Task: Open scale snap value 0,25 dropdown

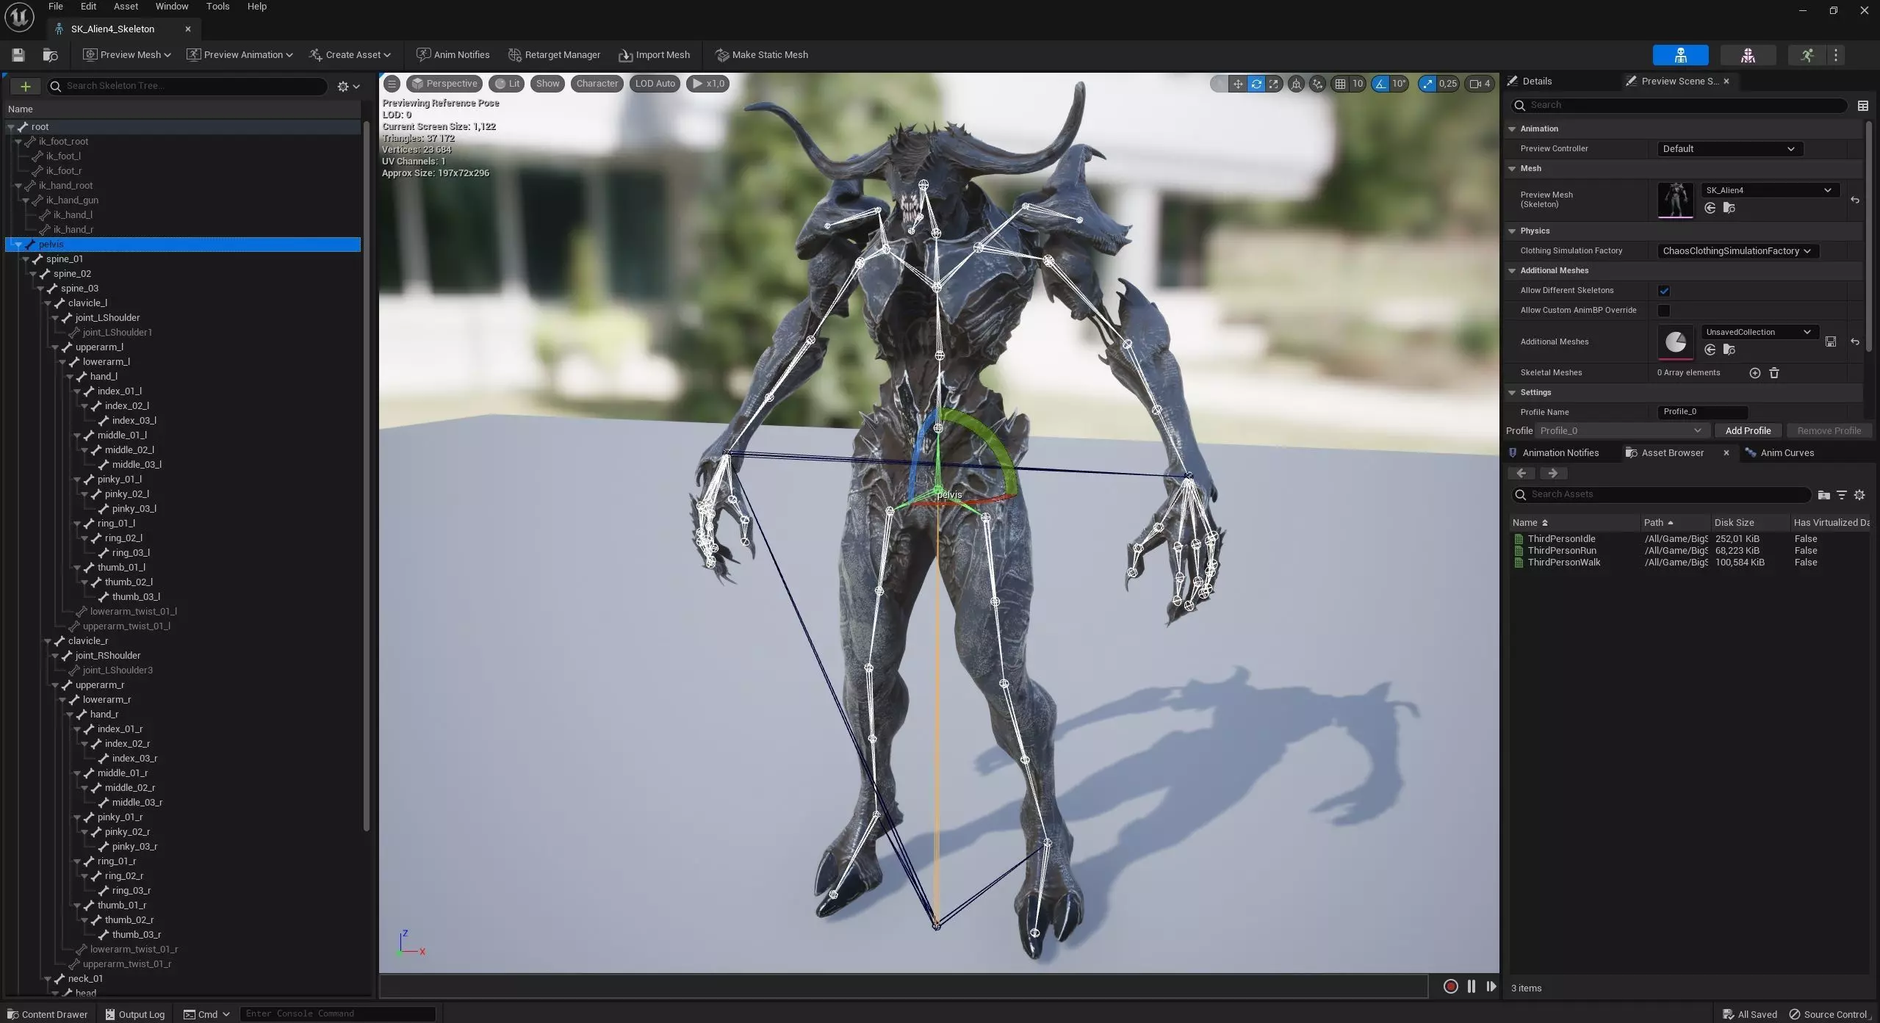Action: click(x=1448, y=84)
